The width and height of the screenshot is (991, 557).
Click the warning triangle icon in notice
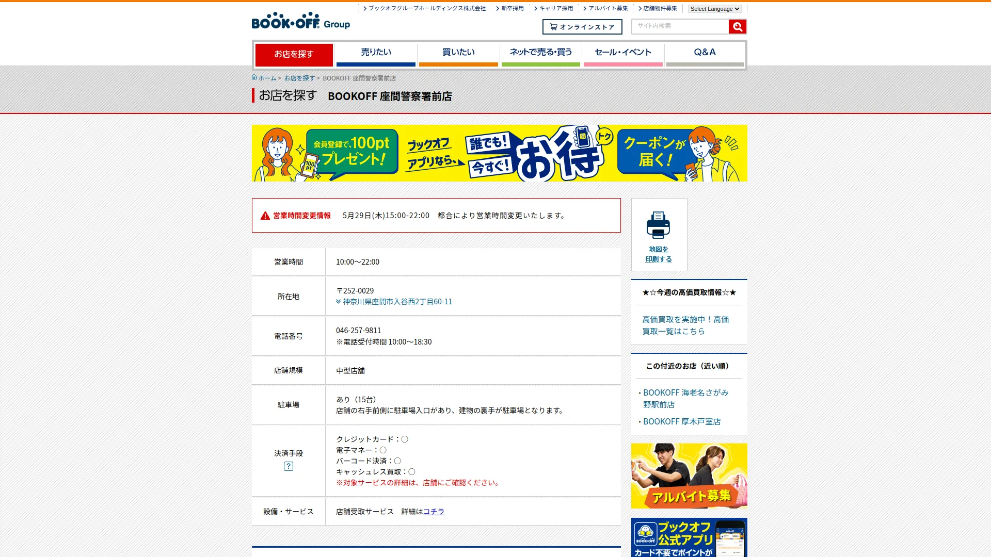click(x=265, y=216)
